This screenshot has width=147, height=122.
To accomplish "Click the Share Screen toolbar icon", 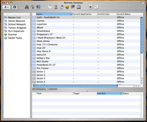I will [x=38, y=7].
